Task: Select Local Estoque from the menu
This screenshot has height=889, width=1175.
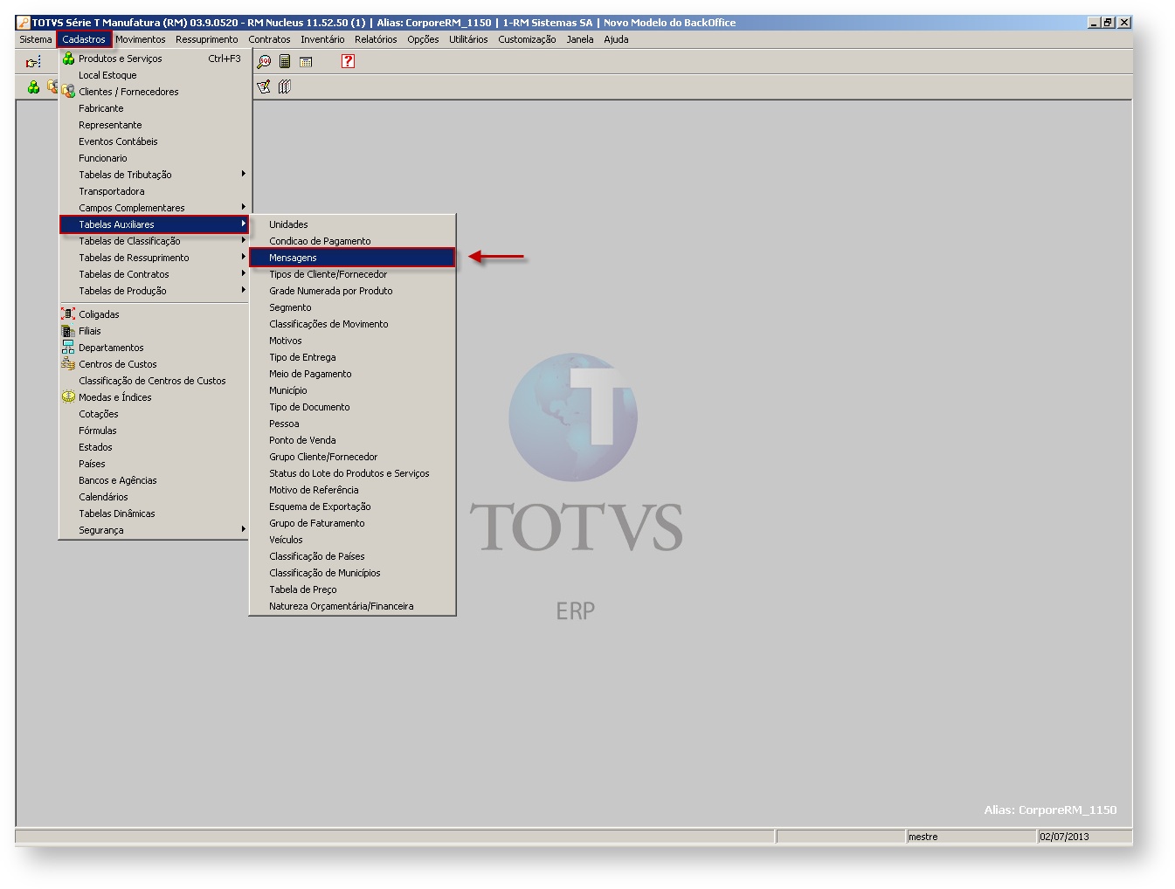Action: pos(155,75)
